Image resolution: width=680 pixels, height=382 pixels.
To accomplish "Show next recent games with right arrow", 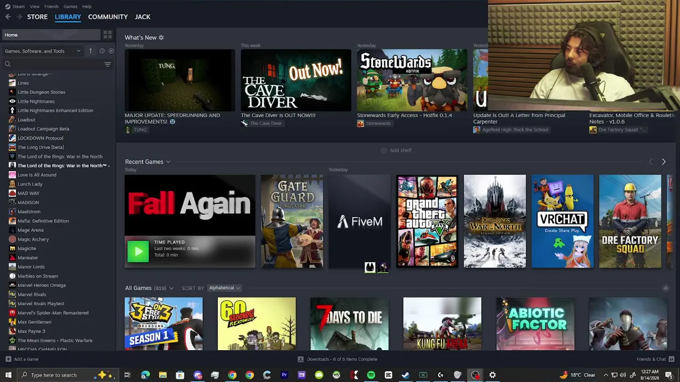I will [x=664, y=162].
